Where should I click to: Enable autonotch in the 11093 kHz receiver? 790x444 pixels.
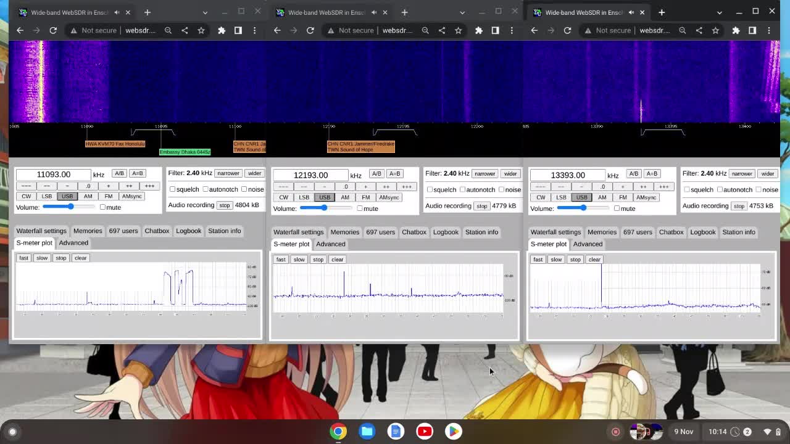206,189
